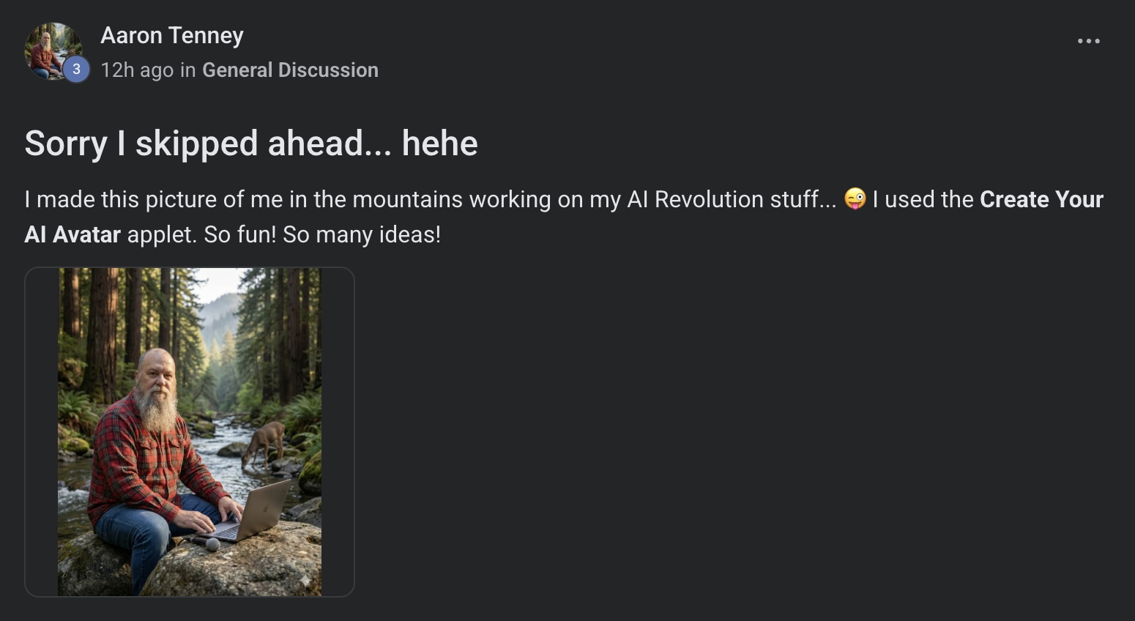Click the sparkle watermark on the image
This screenshot has width=1135, height=621.
point(305,581)
